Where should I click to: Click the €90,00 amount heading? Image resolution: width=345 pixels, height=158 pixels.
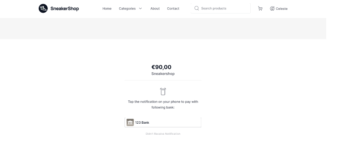point(161,67)
